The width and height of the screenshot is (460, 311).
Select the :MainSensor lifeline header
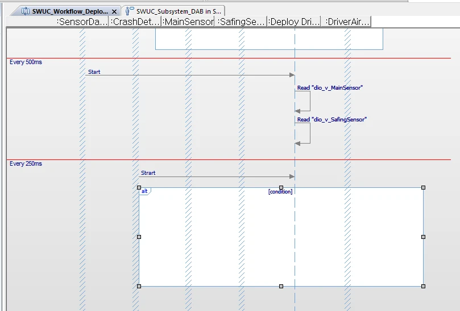point(188,22)
